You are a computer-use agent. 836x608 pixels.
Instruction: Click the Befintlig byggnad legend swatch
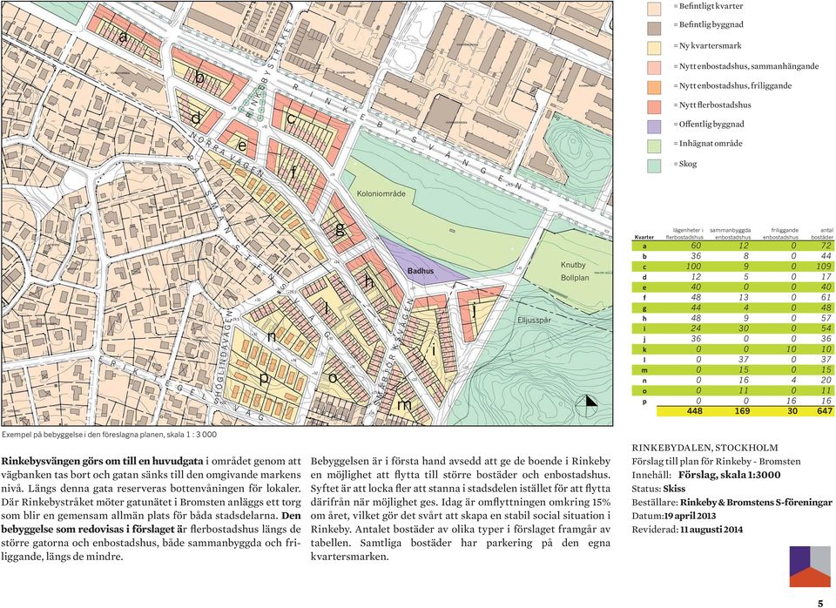654,28
